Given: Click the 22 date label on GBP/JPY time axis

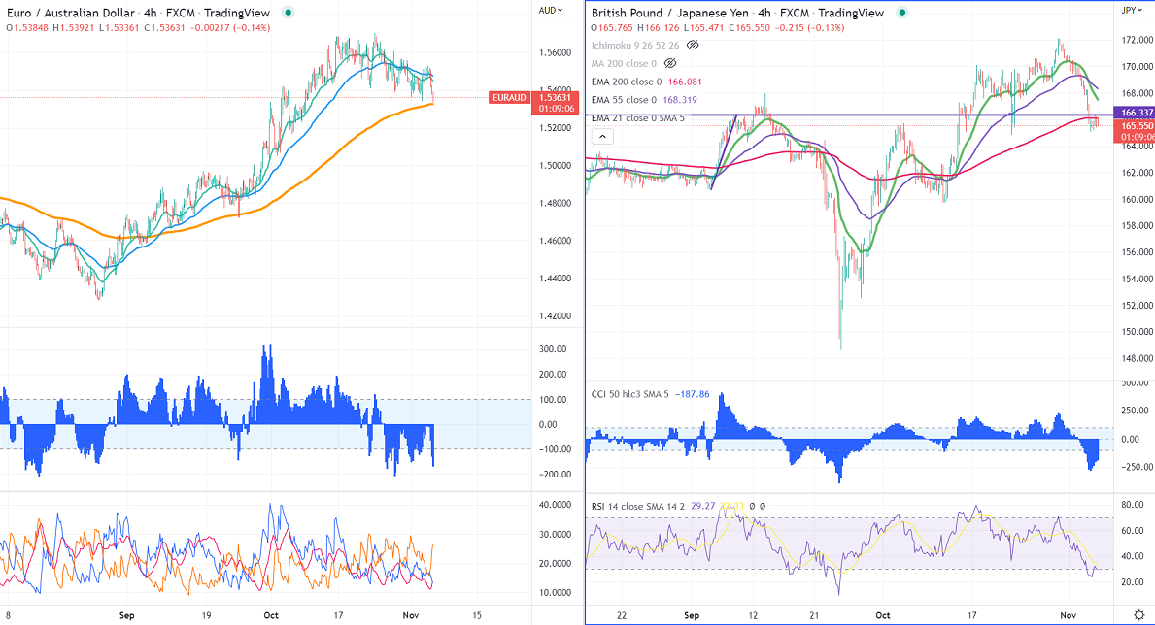Looking at the screenshot, I should pyautogui.click(x=622, y=615).
